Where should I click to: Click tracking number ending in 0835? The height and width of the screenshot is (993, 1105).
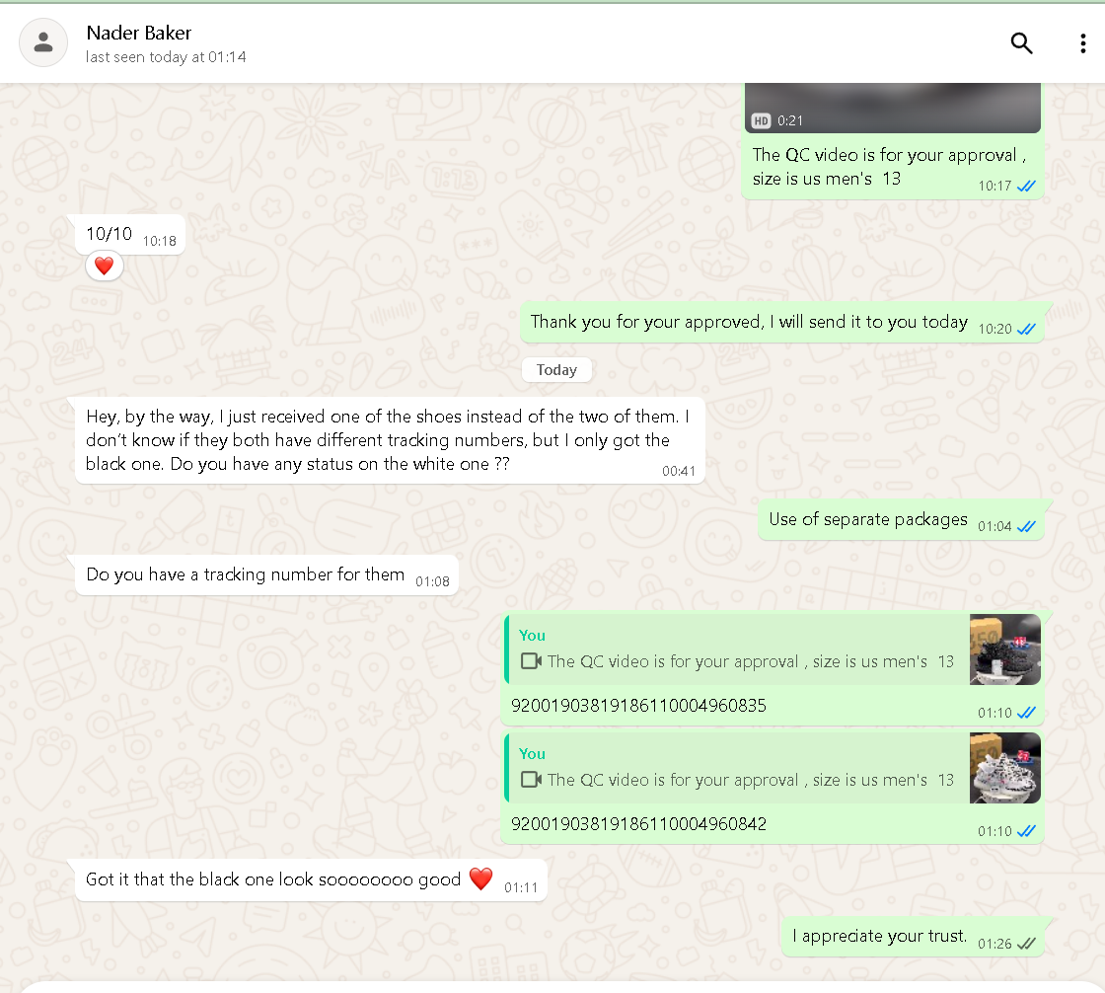pos(638,706)
